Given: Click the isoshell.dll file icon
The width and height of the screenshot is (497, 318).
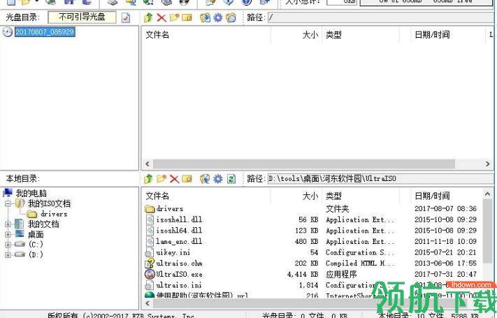Looking at the screenshot, I should tap(150, 219).
